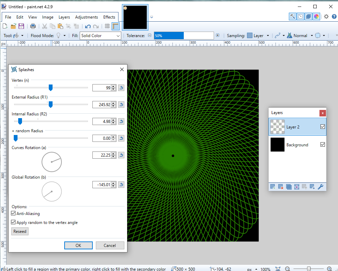Open the selection clipping mode dropdown

pos(320,36)
